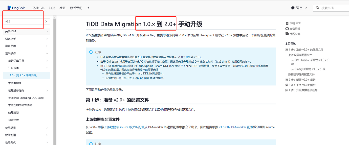Select 手动处理 Sharding DDL Lock in sidebar

tap(26, 98)
